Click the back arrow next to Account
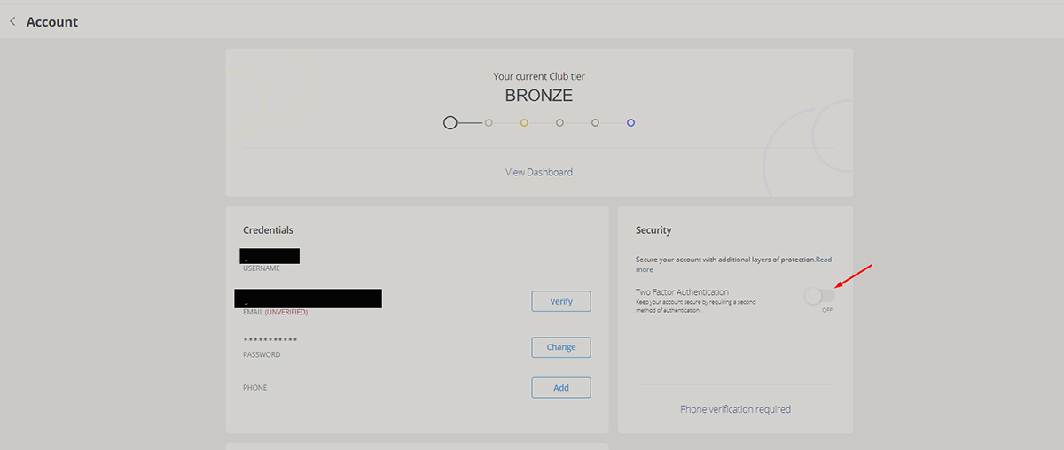1064x450 pixels. [x=12, y=21]
